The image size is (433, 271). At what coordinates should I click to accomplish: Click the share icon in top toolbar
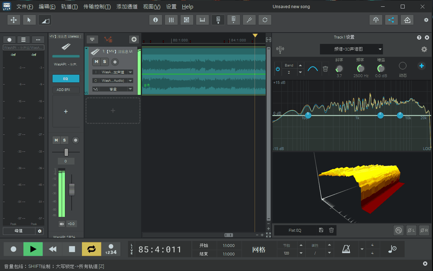tap(391, 20)
